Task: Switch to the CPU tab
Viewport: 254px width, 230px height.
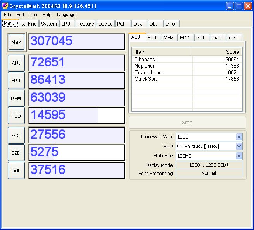Action: pos(67,24)
